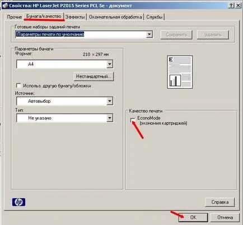
Task: Expand the Тип Не указано dropdown
Action: coord(64,118)
